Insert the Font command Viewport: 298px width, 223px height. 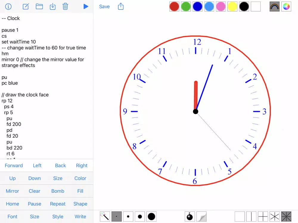12,216
